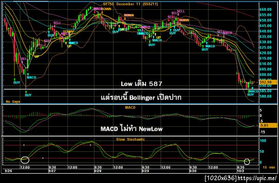
Task: Click the -15 label on MACD axis
Action: [262, 132]
